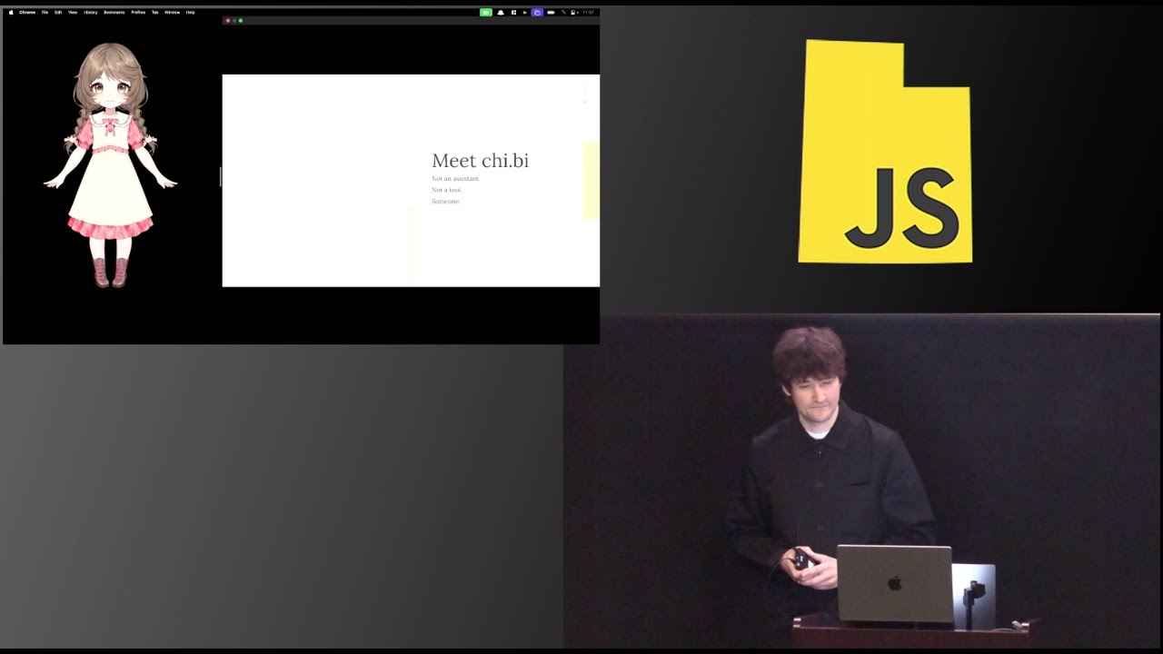Click the 'Not a tool.' line

pyautogui.click(x=447, y=190)
